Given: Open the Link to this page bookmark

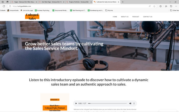Looking at the screenshot, I should coord(27,10).
